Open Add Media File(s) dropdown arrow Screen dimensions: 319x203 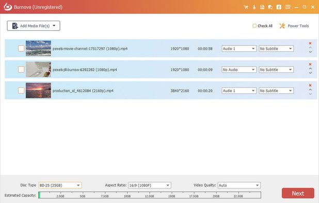pos(54,26)
